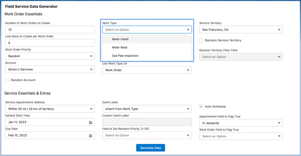
Task: Choose Meter Install from the list
Action: 147,39
